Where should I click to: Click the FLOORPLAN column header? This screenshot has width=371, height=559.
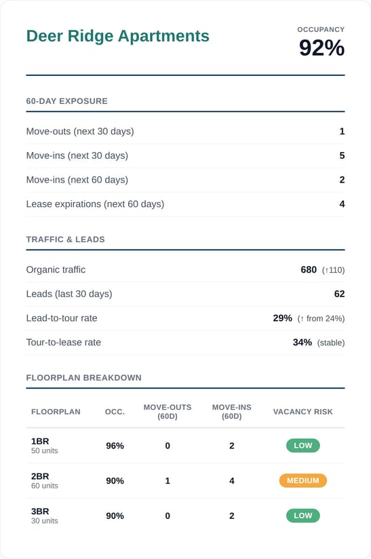56,412
